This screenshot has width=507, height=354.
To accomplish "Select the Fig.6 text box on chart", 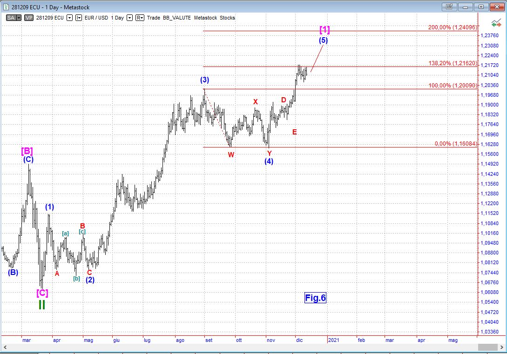I will pos(315,298).
